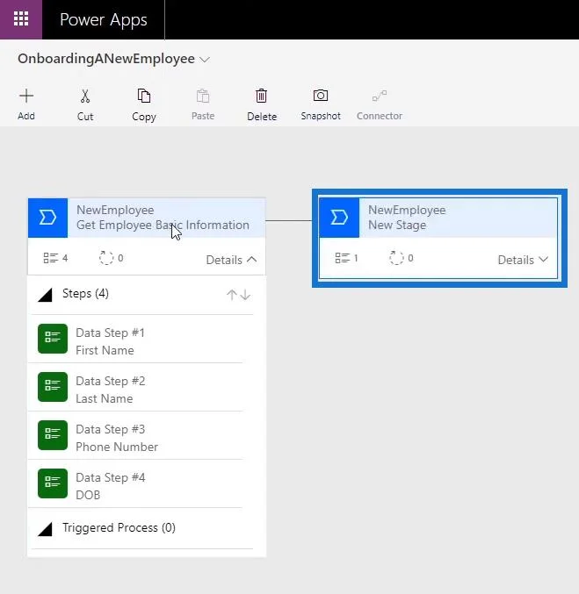Image resolution: width=579 pixels, height=594 pixels.
Task: Click workflow count icon in New Stage
Action: coord(396,258)
